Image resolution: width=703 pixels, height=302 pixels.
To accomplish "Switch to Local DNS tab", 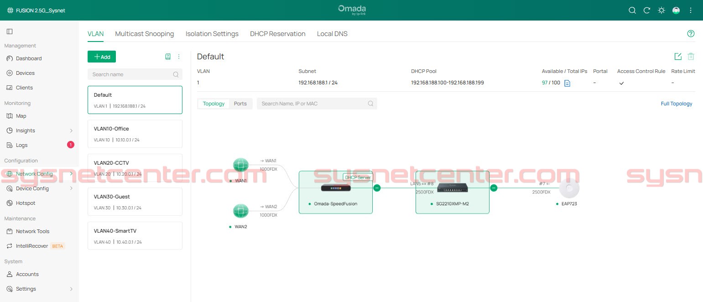I will tap(332, 34).
